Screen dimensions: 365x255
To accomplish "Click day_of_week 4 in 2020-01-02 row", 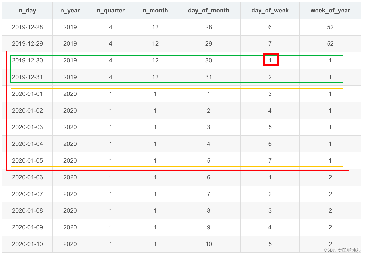I will pos(270,110).
